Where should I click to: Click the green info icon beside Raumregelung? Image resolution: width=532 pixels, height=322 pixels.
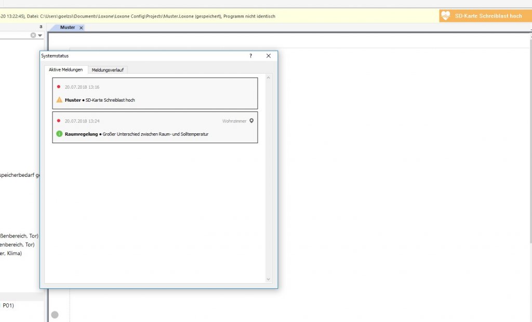tap(59, 134)
